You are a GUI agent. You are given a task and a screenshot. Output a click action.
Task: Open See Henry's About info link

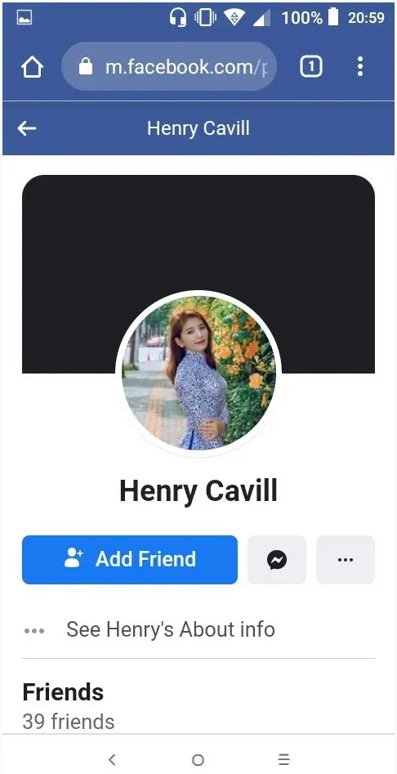pos(171,629)
